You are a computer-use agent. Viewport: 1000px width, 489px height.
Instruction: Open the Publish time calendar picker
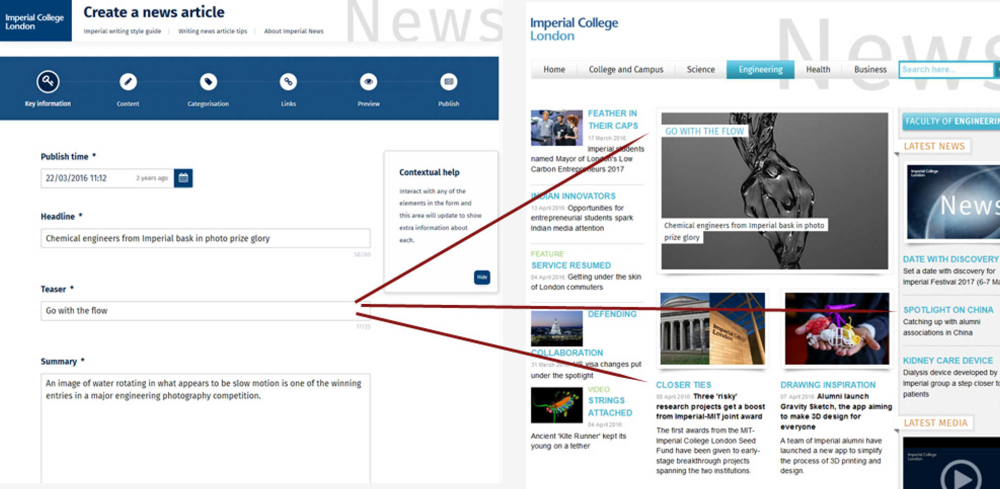tap(183, 178)
